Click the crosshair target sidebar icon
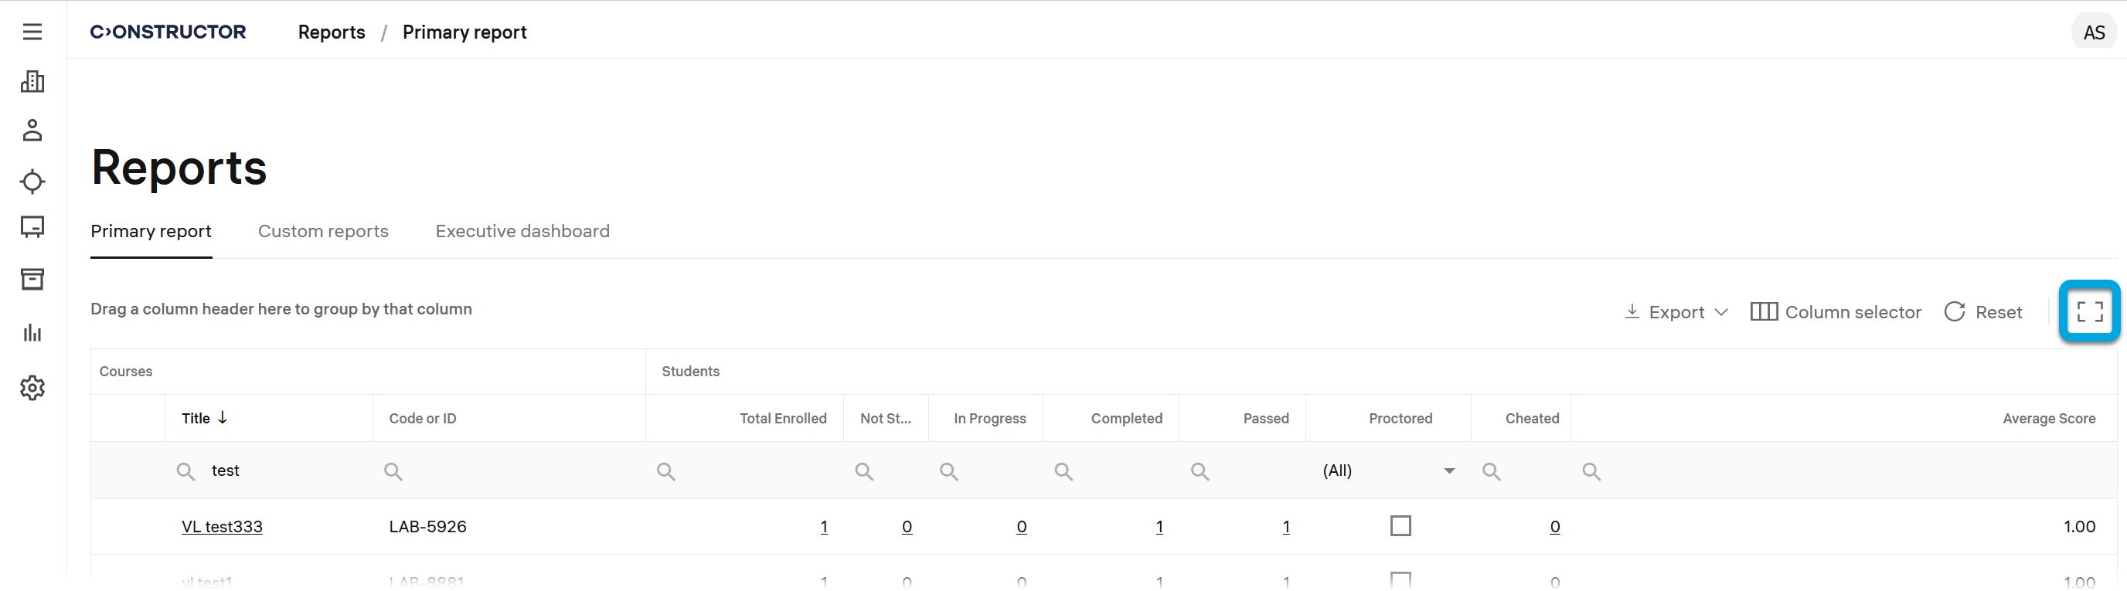This screenshot has width=2127, height=591. click(x=32, y=181)
